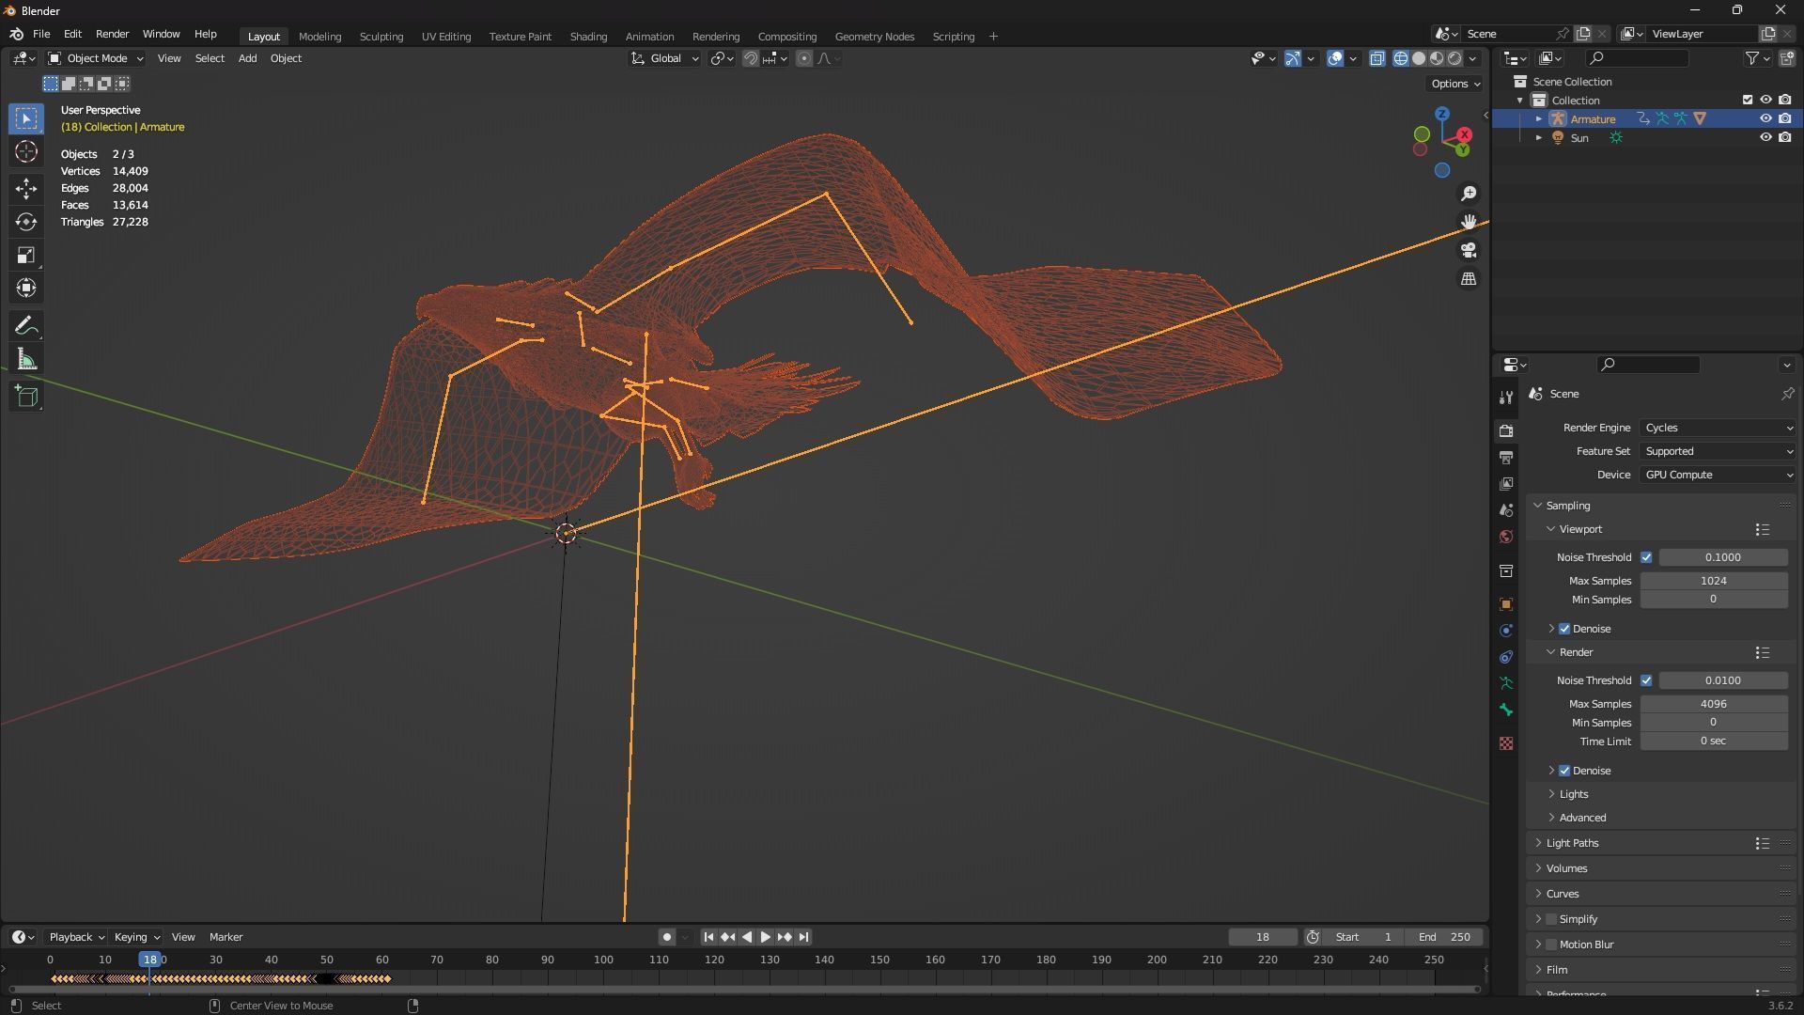Switch to the Shading workspace tab
This screenshot has height=1015, width=1804.
click(x=588, y=37)
